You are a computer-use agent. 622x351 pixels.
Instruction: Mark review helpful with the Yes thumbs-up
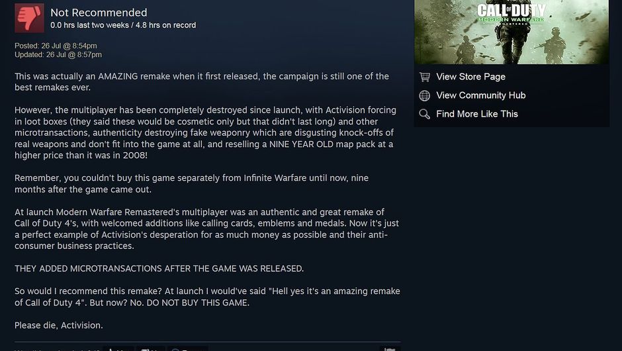click(118, 349)
